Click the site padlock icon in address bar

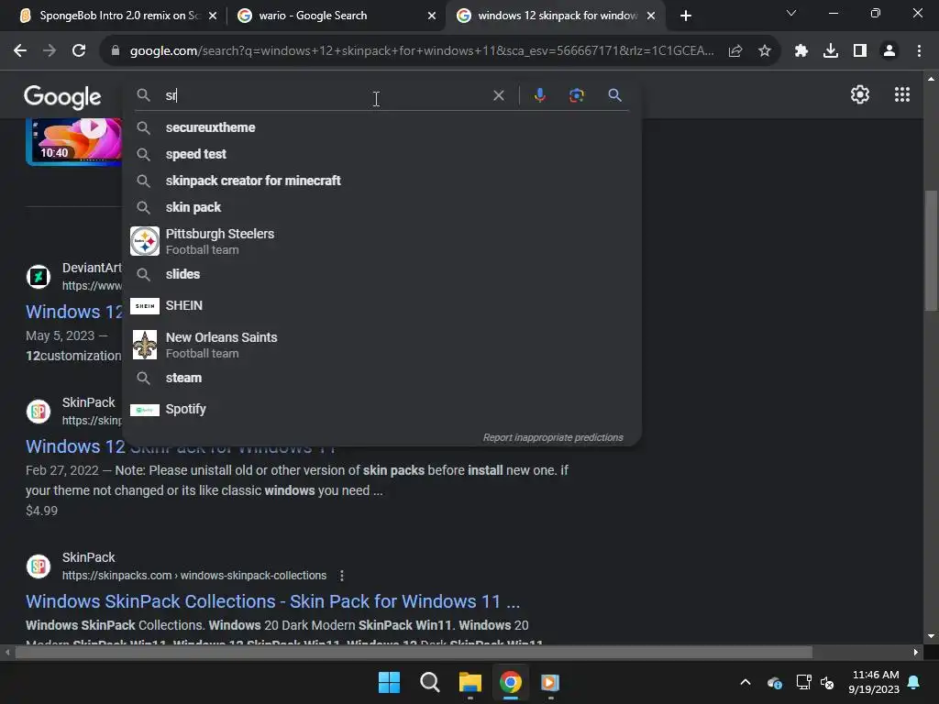pyautogui.click(x=115, y=51)
